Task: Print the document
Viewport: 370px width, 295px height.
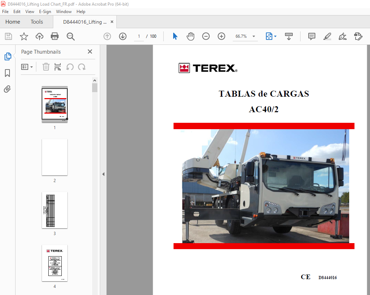Action: point(55,36)
